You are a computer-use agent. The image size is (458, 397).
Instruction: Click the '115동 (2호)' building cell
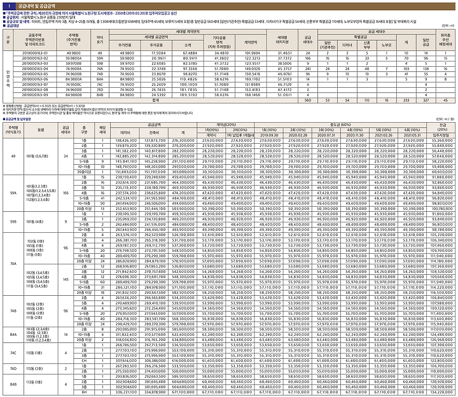point(36,368)
